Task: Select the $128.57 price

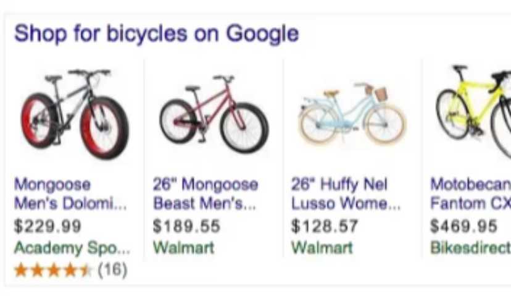Action: 325,226
